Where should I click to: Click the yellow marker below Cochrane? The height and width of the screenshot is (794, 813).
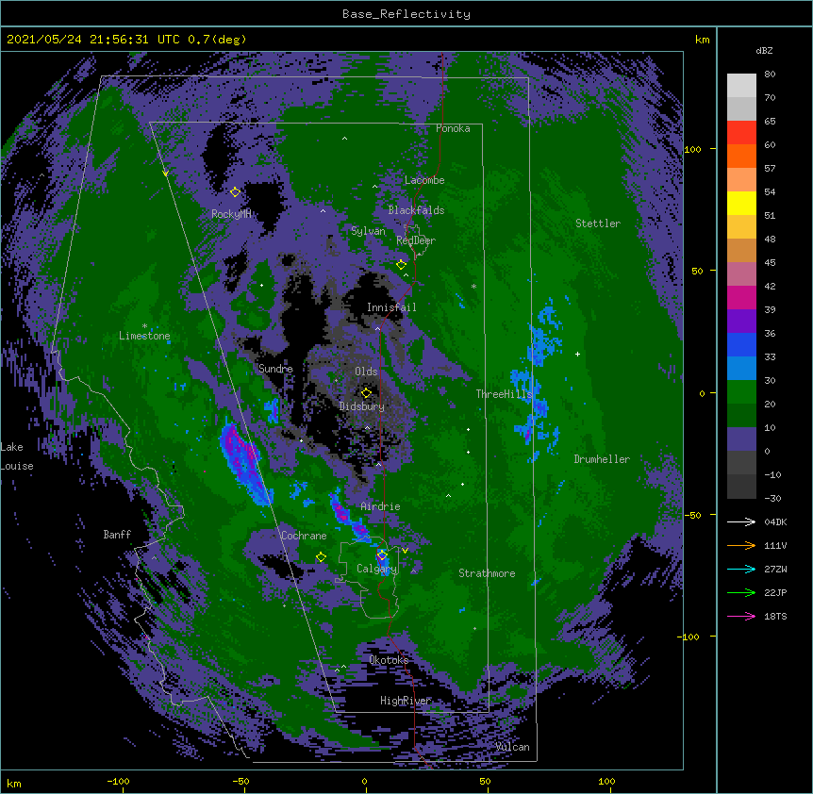point(321,556)
